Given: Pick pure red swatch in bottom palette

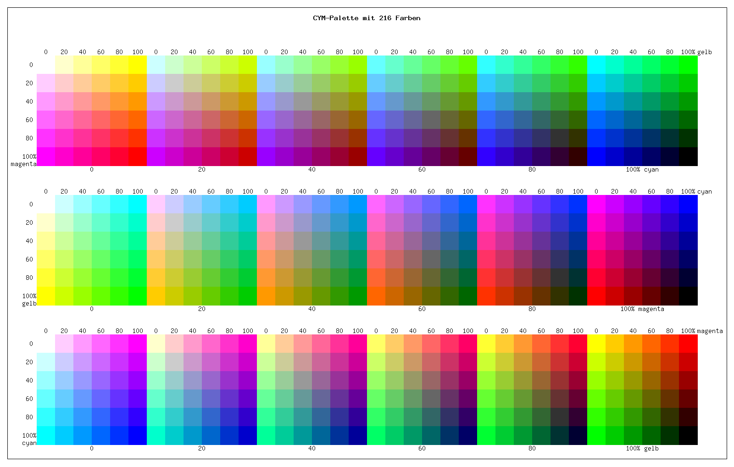Looking at the screenshot, I should (x=688, y=344).
